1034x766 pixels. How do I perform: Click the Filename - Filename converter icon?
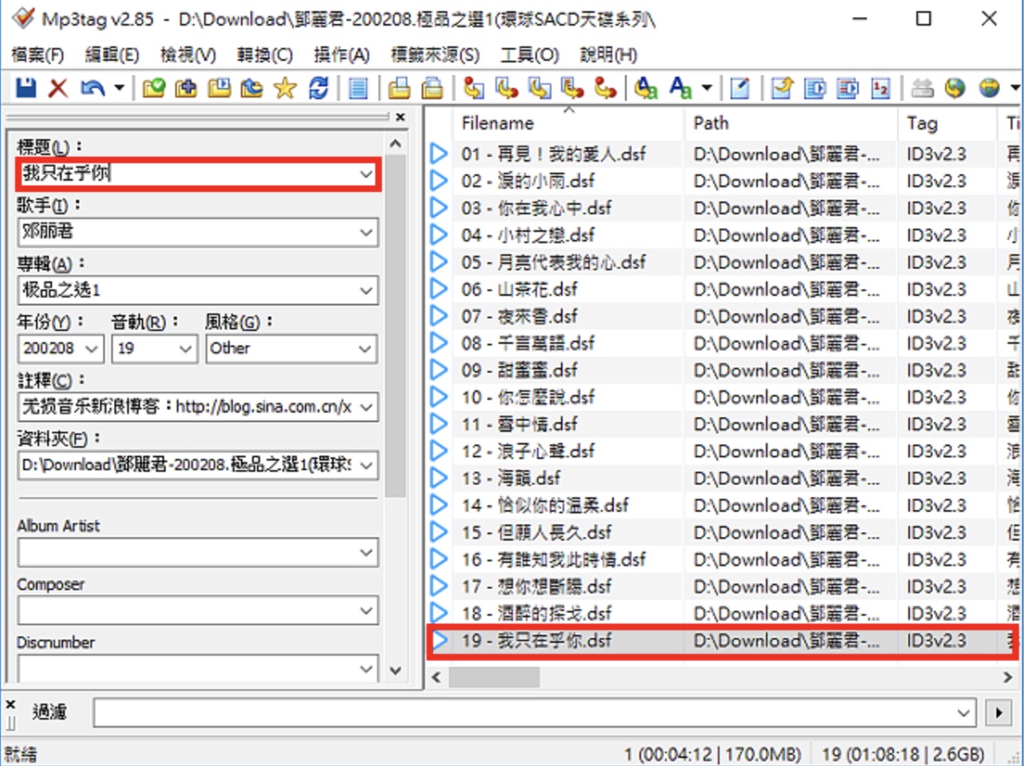pos(539,87)
